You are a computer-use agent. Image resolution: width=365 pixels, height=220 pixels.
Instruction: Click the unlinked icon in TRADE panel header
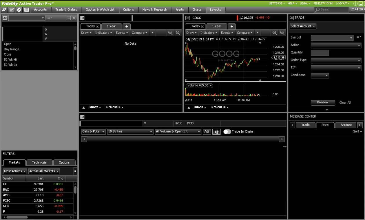click(x=292, y=18)
